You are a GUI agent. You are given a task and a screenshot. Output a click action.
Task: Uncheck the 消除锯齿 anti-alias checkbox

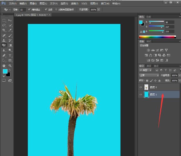tap(29, 10)
